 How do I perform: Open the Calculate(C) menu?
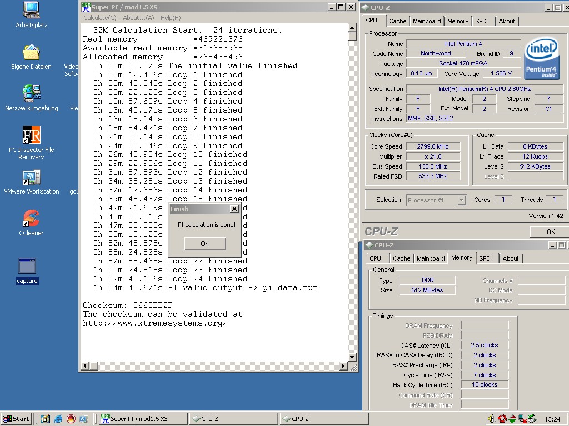point(100,18)
